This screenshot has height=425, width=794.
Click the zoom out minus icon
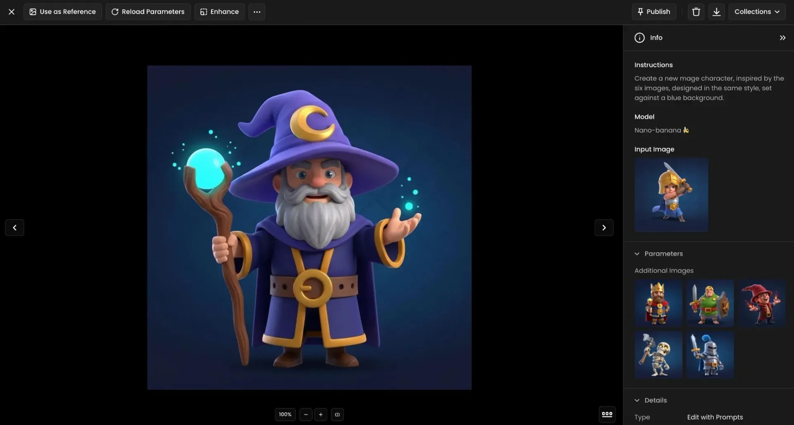coord(306,414)
